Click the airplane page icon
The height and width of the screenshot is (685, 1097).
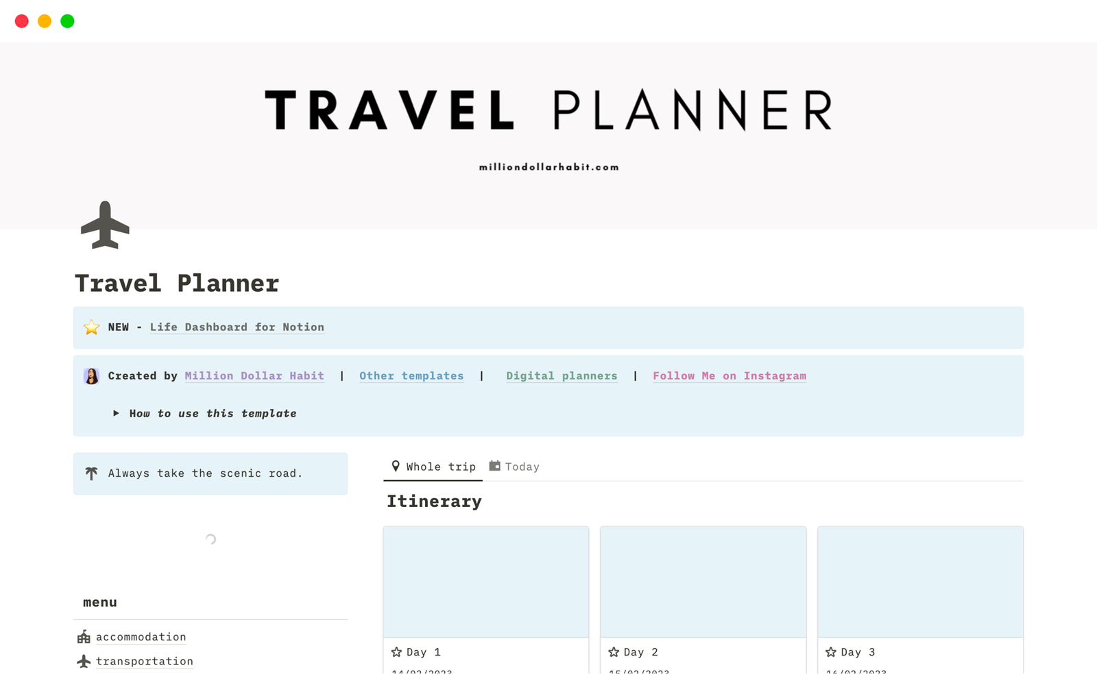[x=105, y=225]
